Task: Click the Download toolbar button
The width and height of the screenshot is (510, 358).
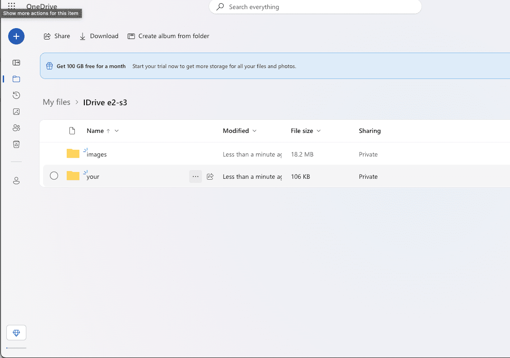Action: 99,36
